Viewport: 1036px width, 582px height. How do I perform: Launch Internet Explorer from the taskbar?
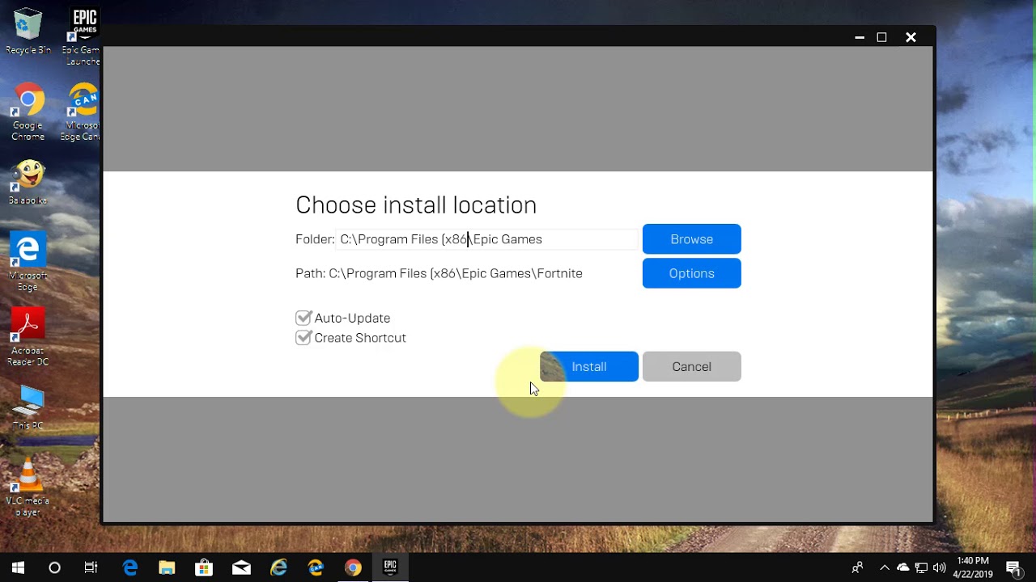[278, 567]
